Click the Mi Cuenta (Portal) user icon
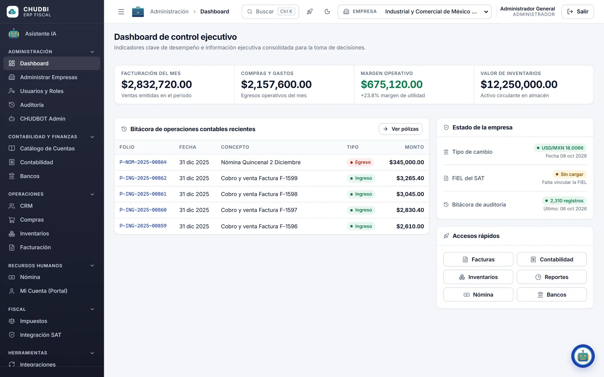Viewport: 604px width, 377px height. point(12,291)
